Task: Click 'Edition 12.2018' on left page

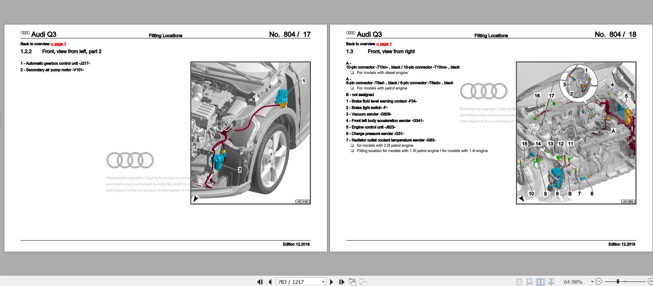Action: (x=296, y=244)
